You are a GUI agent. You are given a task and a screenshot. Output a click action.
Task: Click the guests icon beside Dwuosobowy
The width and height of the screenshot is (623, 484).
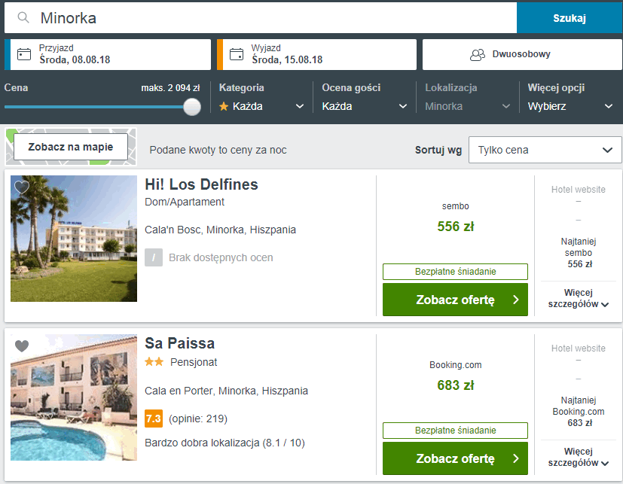[x=478, y=54]
